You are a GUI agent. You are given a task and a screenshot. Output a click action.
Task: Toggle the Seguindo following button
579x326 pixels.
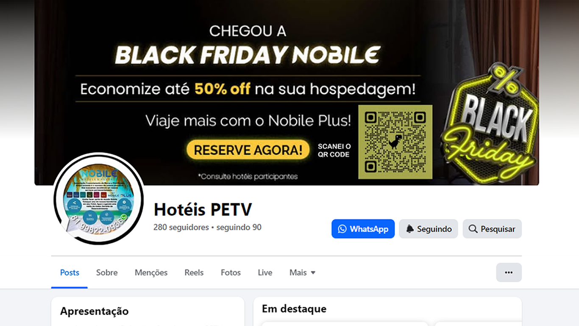[x=428, y=229]
